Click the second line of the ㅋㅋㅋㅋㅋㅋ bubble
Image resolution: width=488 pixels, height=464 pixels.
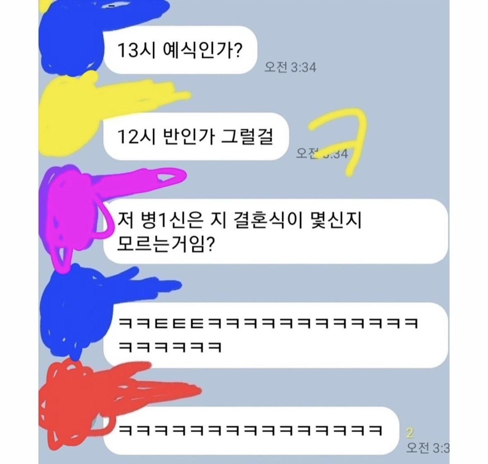[x=170, y=347]
